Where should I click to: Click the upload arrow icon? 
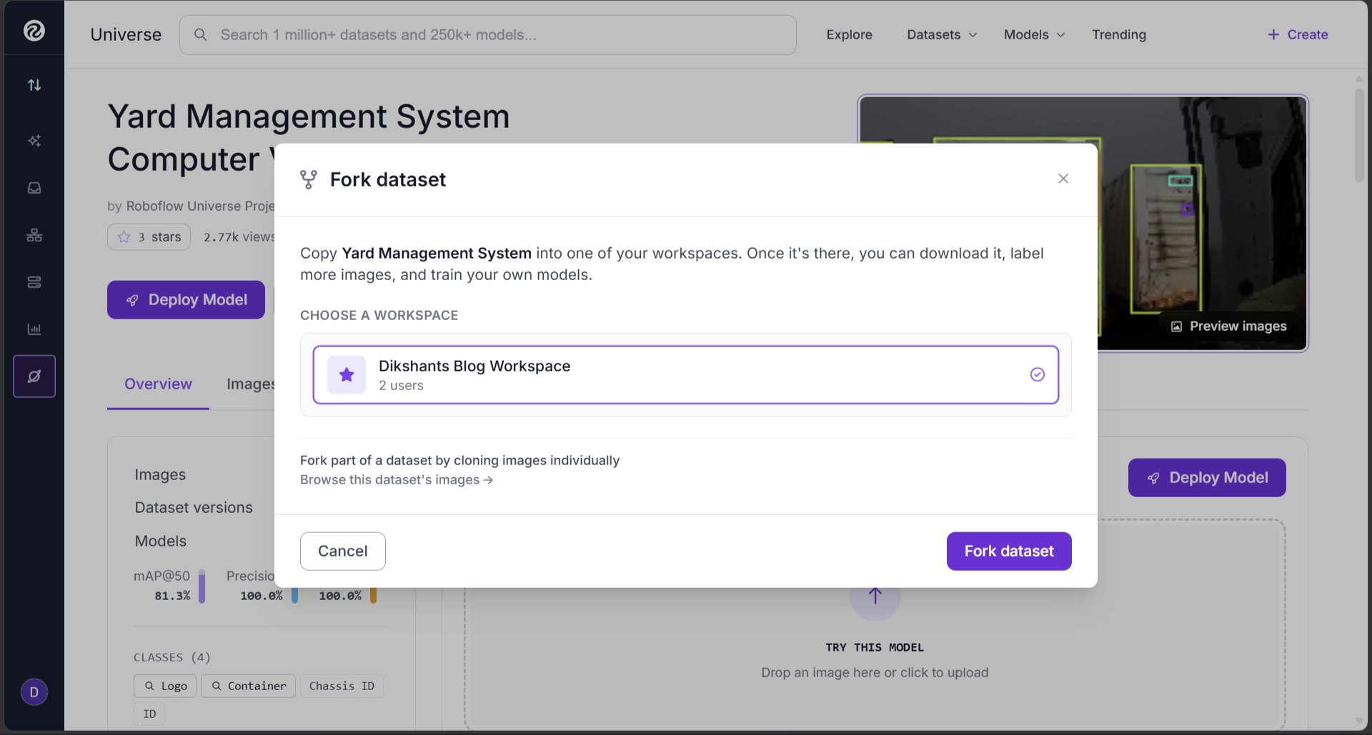pyautogui.click(x=875, y=596)
